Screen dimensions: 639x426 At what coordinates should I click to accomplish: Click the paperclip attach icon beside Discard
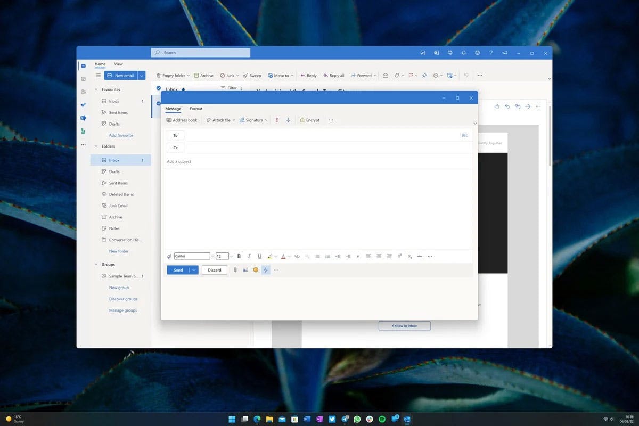click(235, 270)
